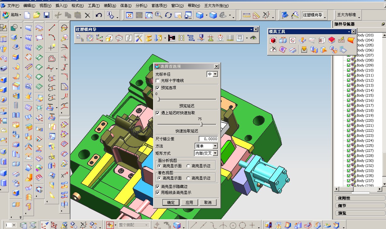The height and width of the screenshot is (229, 386).
Task: Open the 插入(S) menu
Action: (61, 6)
